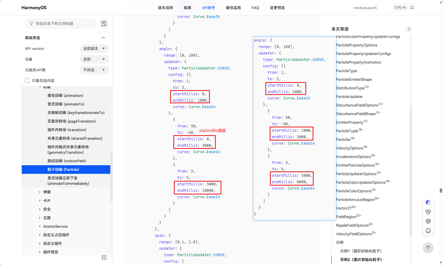Expand the 弹窗 tree node
Viewport: 443px width, 265px height.
click(x=40, y=192)
